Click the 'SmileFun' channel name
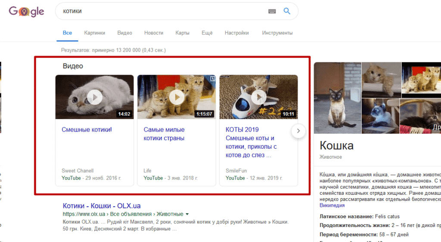 pyautogui.click(x=236, y=171)
